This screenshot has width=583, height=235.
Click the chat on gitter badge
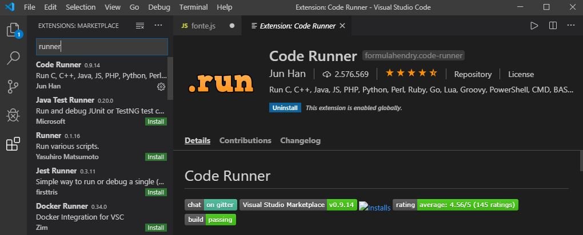211,205
